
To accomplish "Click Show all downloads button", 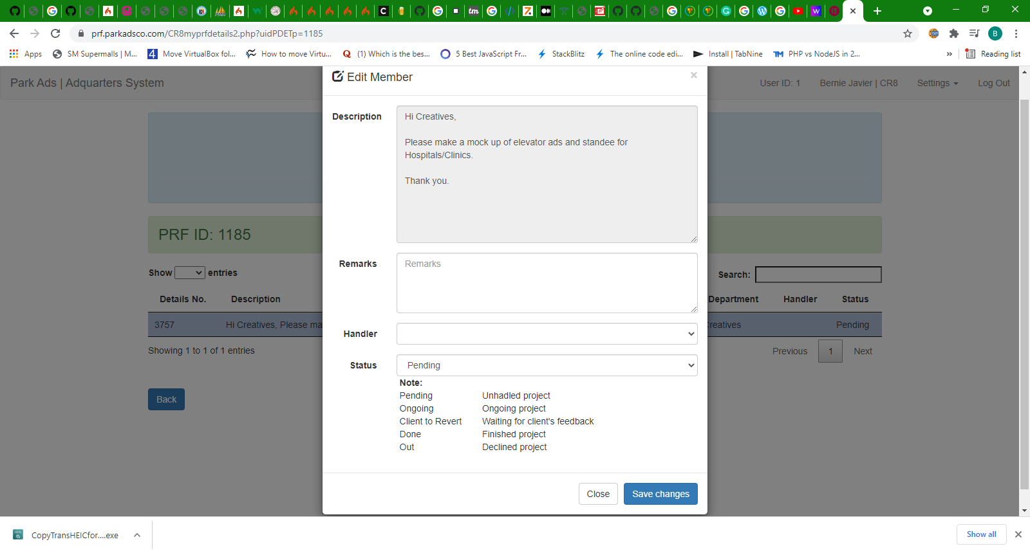I will pos(981,534).
